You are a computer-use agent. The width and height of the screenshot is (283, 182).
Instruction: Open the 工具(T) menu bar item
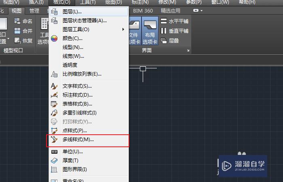[88, 2]
